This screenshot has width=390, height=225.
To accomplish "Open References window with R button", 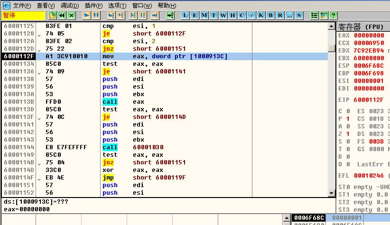I will 280,16.
